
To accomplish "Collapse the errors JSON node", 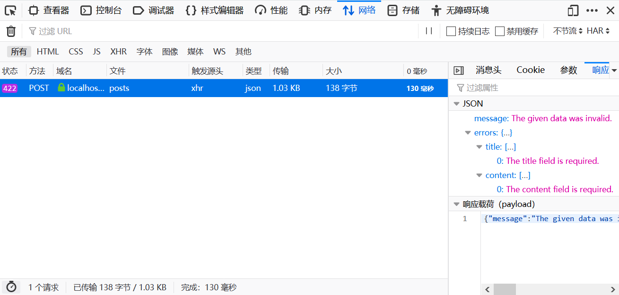I will pyautogui.click(x=468, y=133).
